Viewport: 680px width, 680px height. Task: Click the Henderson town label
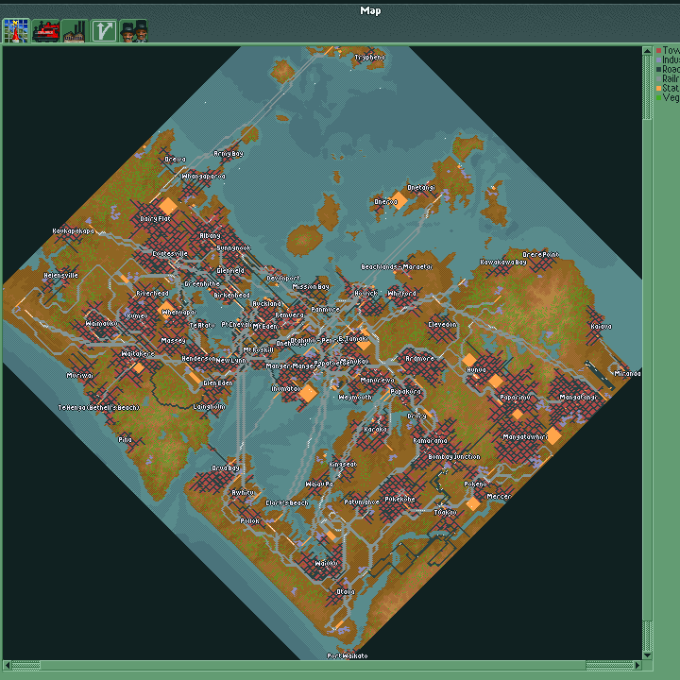(198, 359)
